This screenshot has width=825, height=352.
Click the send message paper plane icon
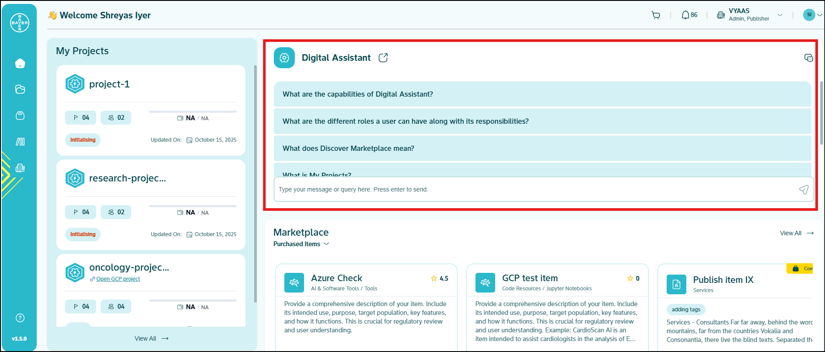point(804,189)
